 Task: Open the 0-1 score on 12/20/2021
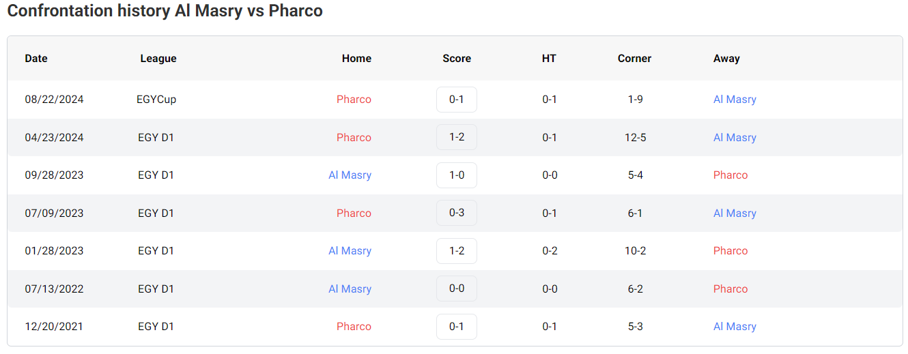coord(456,327)
